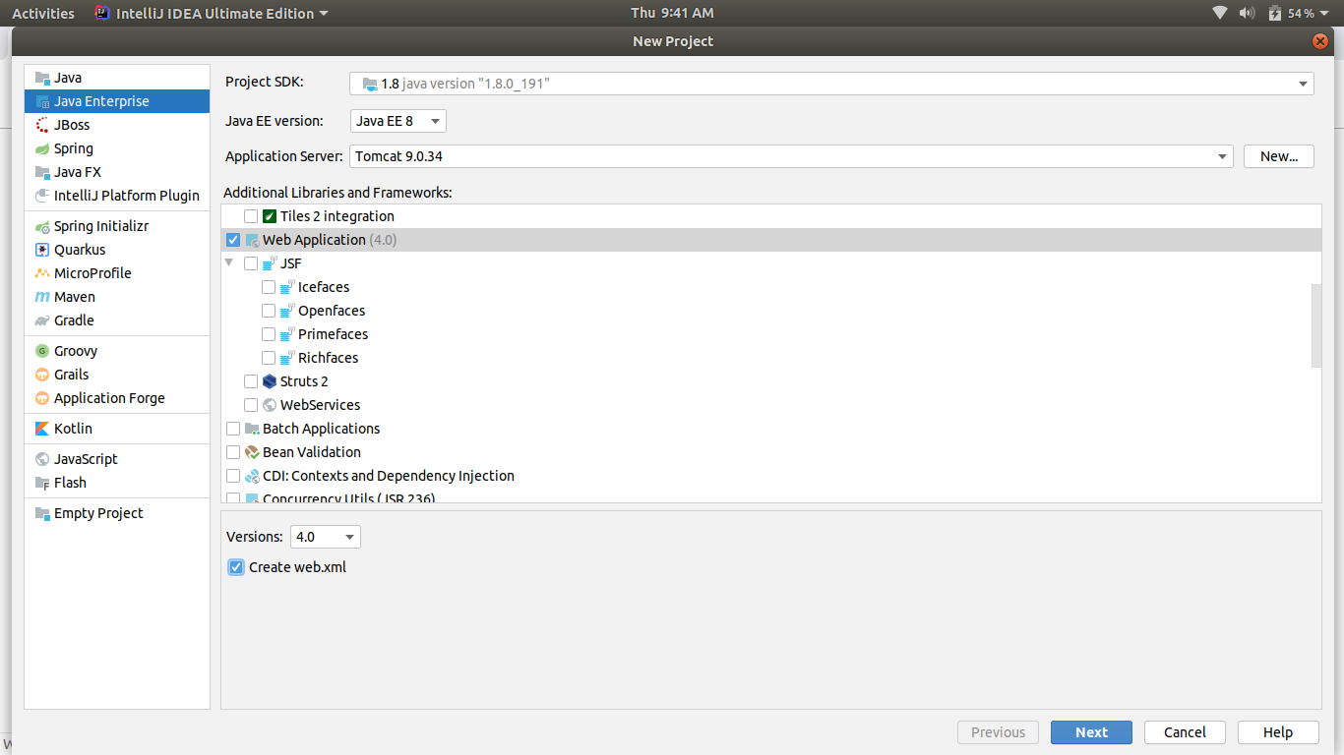Click the JBoss red icon
1344x755 pixels.
(x=42, y=125)
